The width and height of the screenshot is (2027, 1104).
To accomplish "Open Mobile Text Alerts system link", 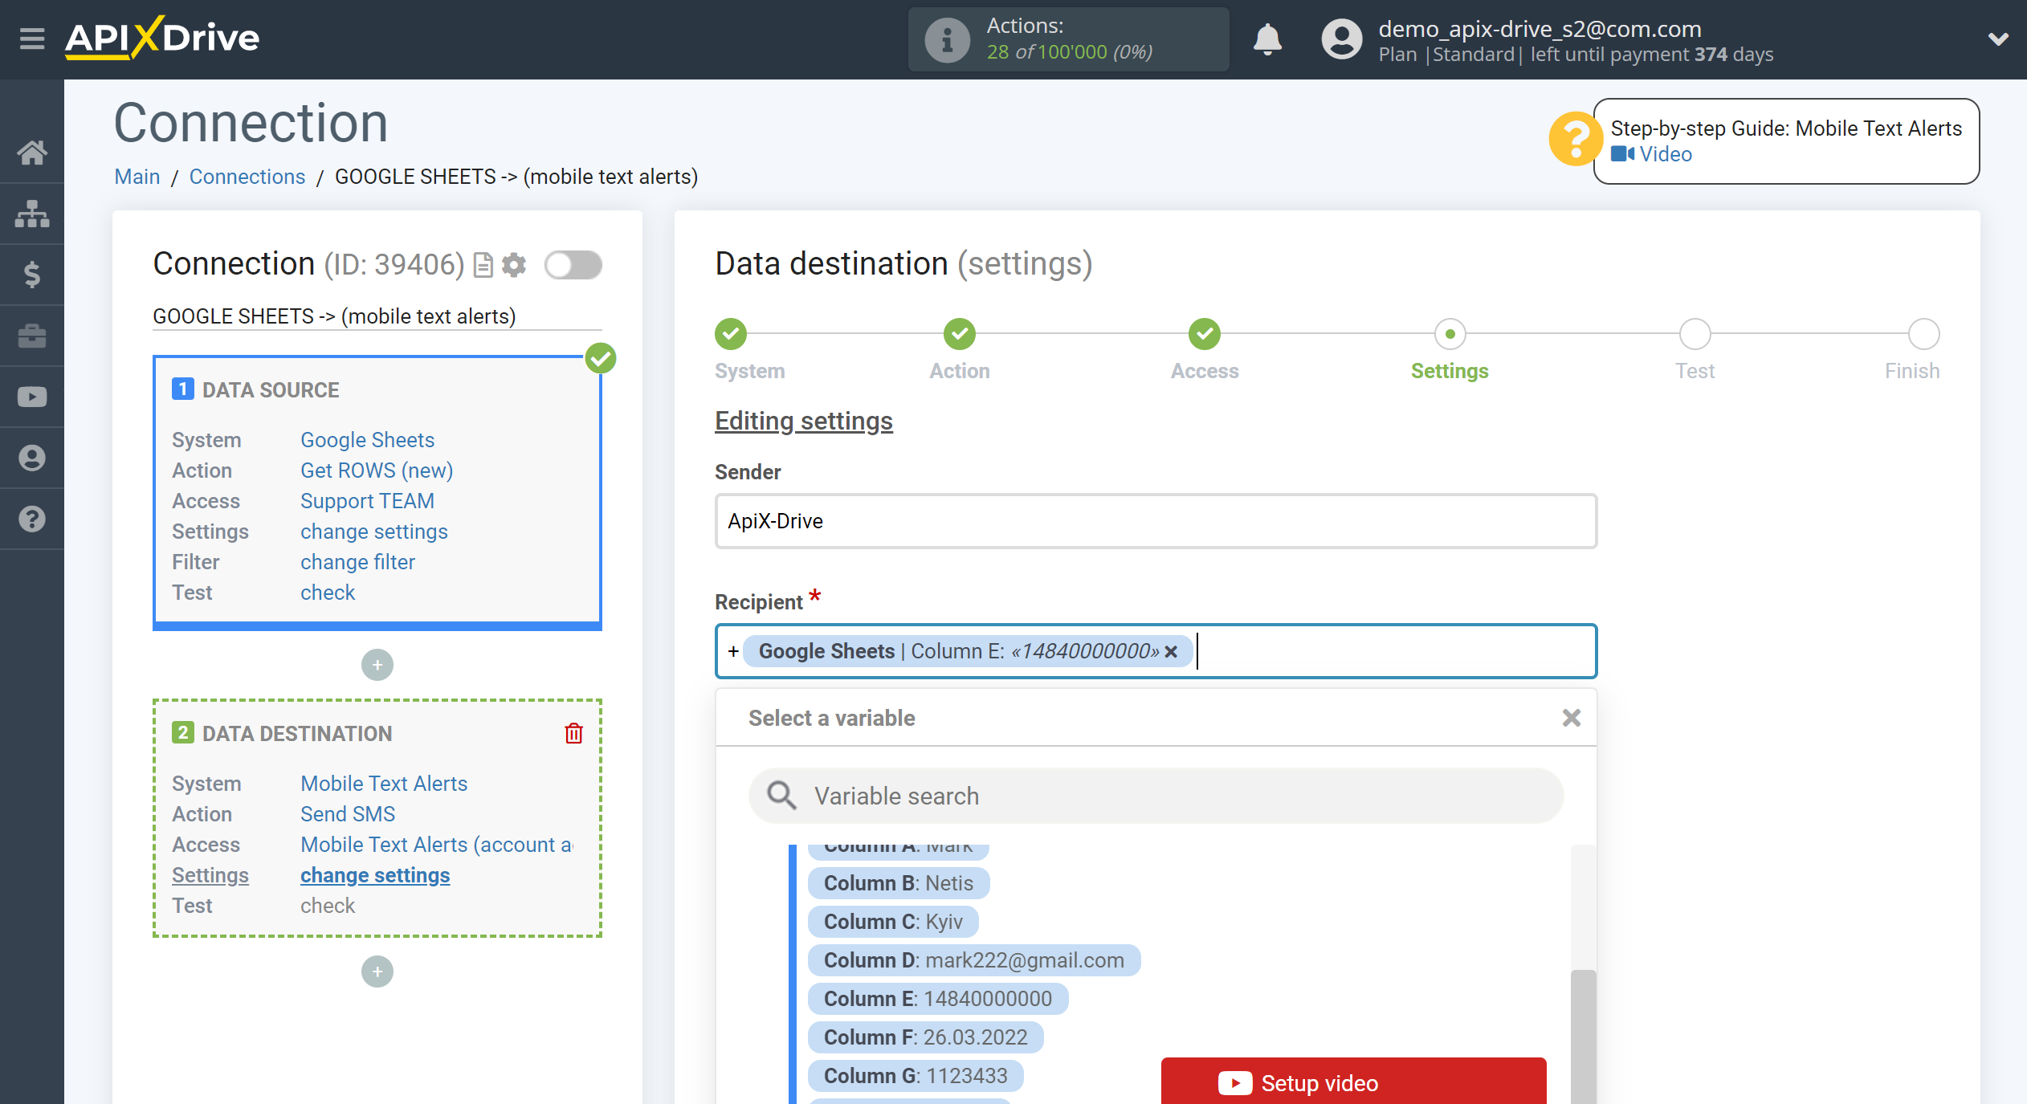I will pos(384,784).
